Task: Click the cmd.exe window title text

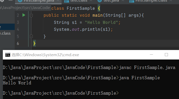Action: coord(45,55)
